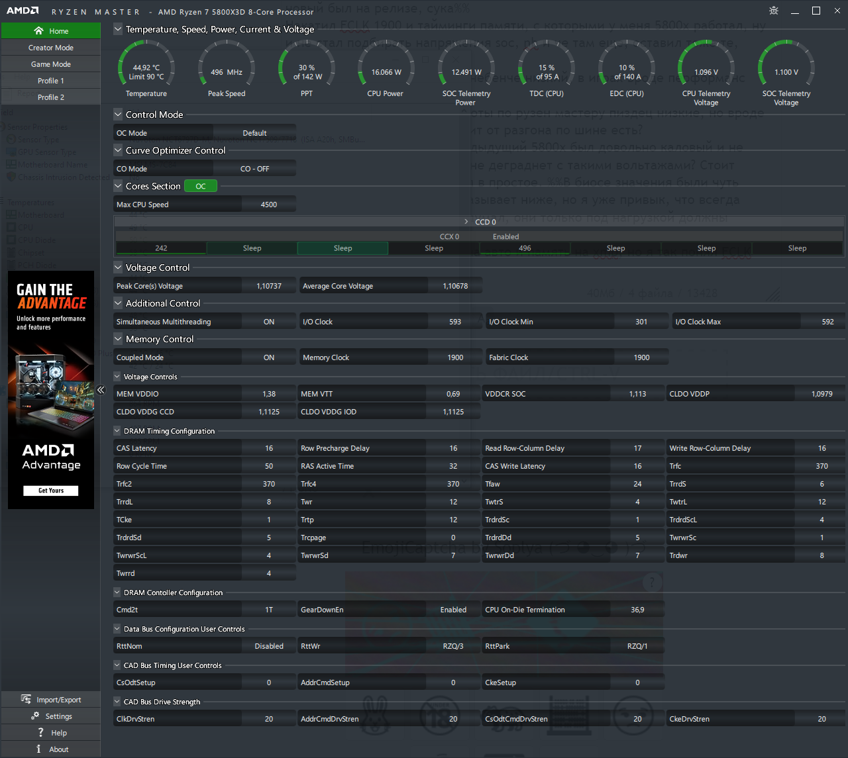848x758 pixels.
Task: Open Settings page
Action: pyautogui.click(x=51, y=716)
